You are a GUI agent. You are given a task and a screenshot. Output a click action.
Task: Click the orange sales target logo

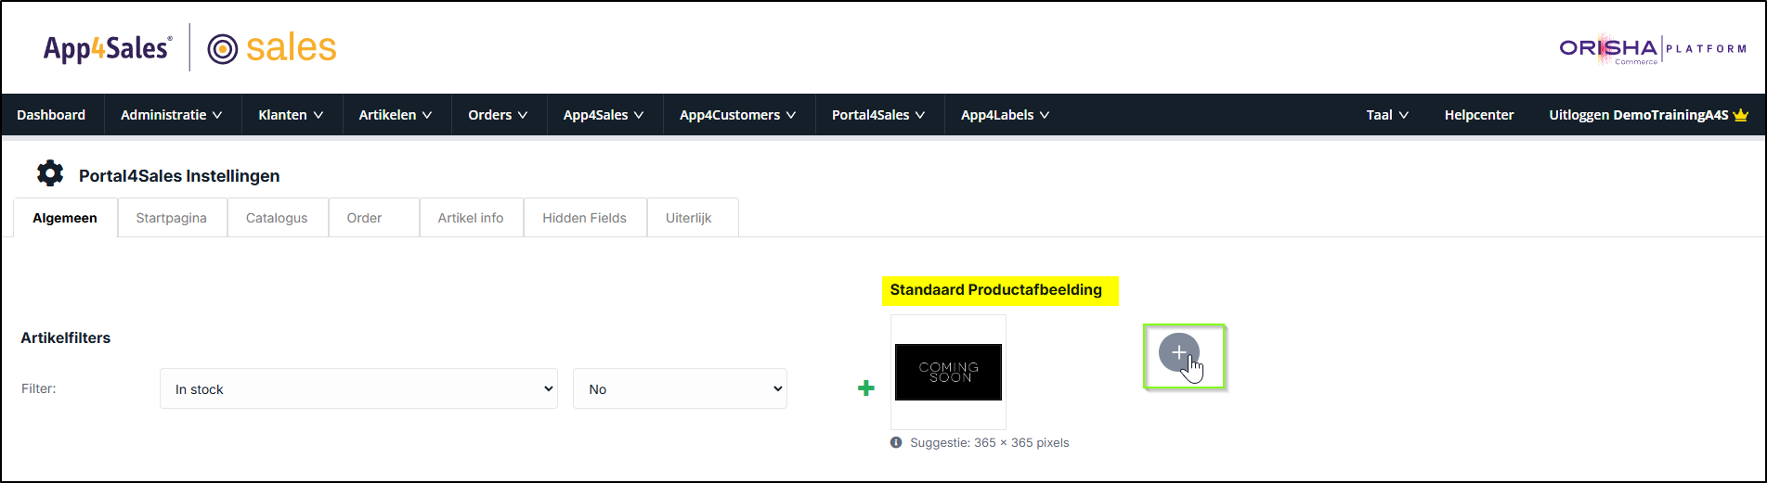272,48
